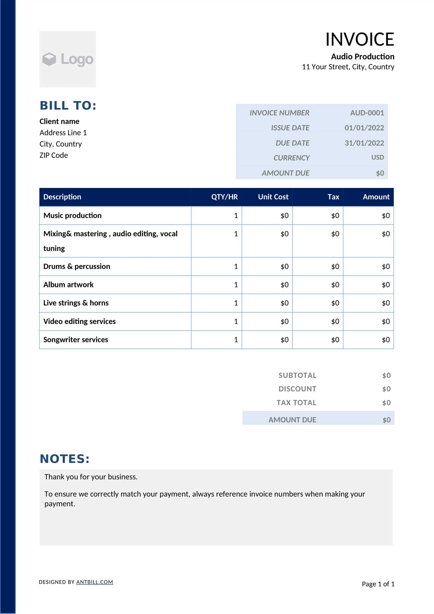
Task: Click the Logo placeholder image
Action: [x=68, y=59]
